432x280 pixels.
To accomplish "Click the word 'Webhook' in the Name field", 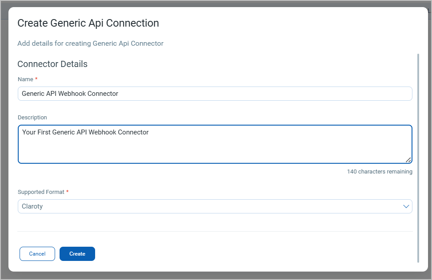I will tap(73, 94).
